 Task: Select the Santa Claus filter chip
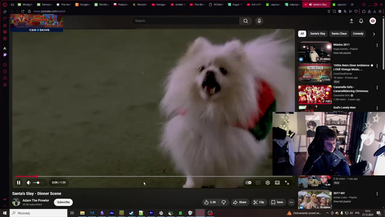click(x=339, y=34)
